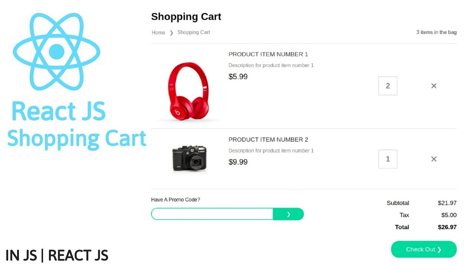Image resolution: width=475 pixels, height=267 pixels.
Task: Submit promo code with green arrow button
Action: click(288, 214)
